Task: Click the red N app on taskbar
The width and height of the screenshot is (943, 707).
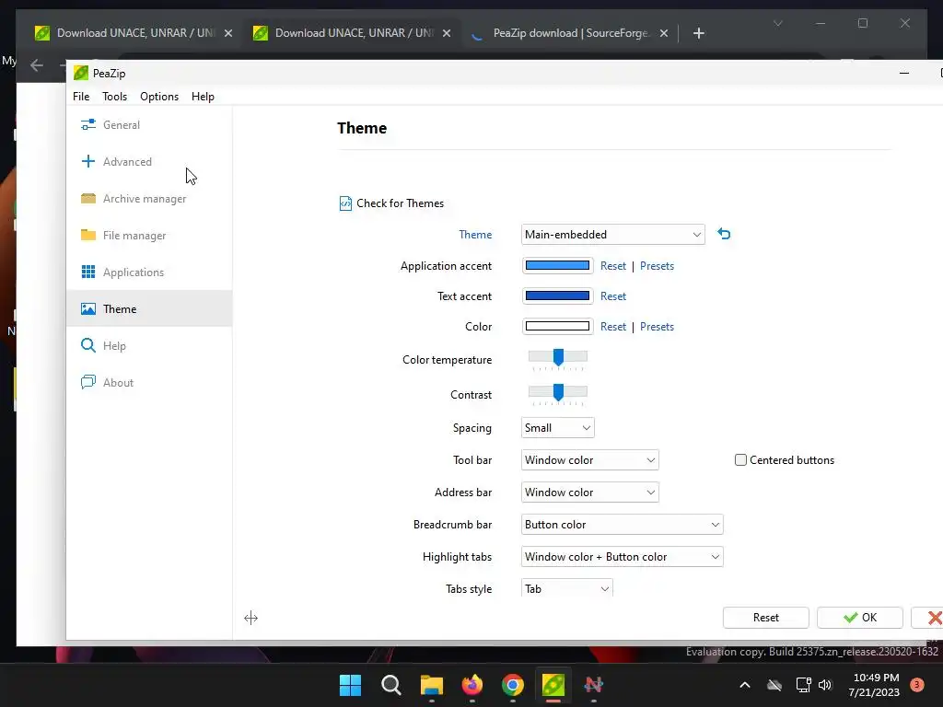Action: coord(594,685)
